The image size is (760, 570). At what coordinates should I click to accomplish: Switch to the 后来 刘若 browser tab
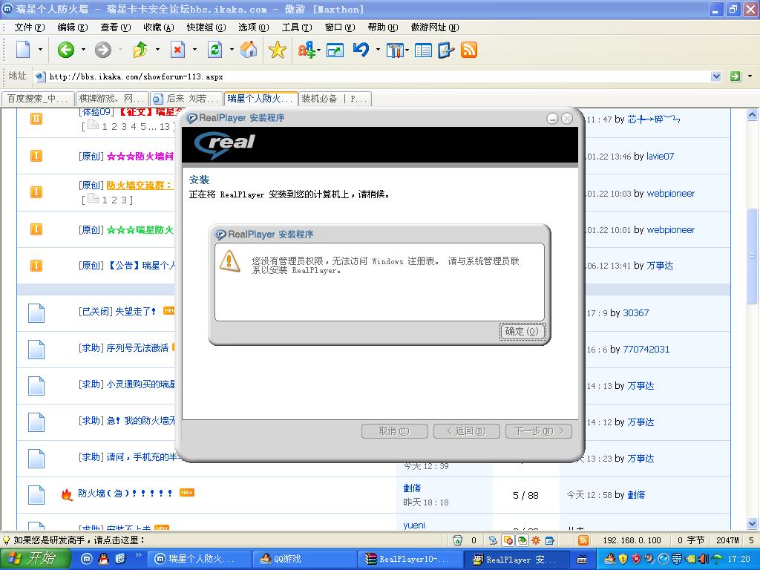click(186, 99)
